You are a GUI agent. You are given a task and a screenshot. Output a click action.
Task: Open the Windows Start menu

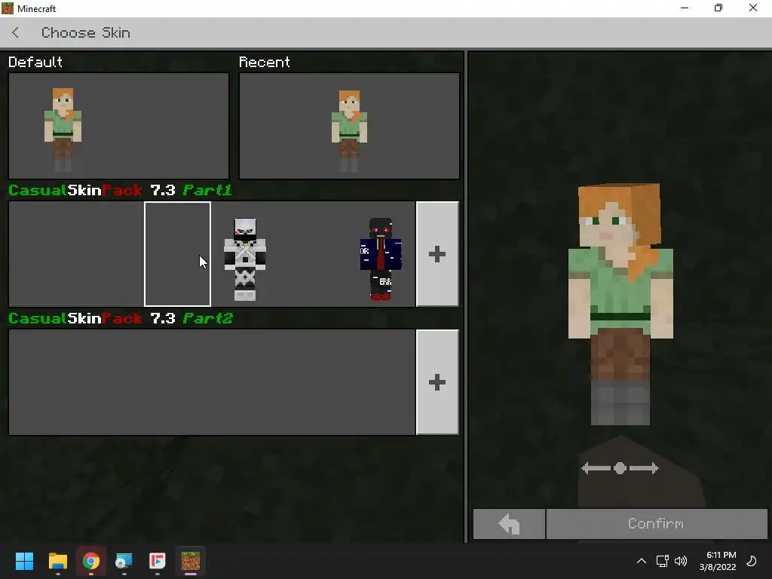coord(24,561)
